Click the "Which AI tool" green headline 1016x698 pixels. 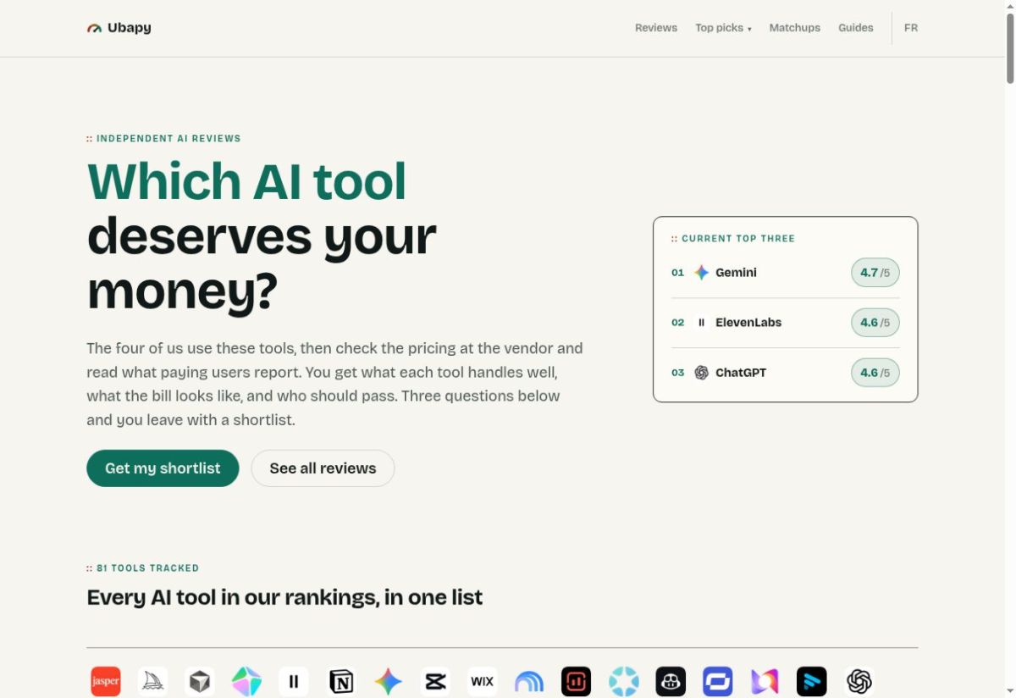tap(246, 181)
